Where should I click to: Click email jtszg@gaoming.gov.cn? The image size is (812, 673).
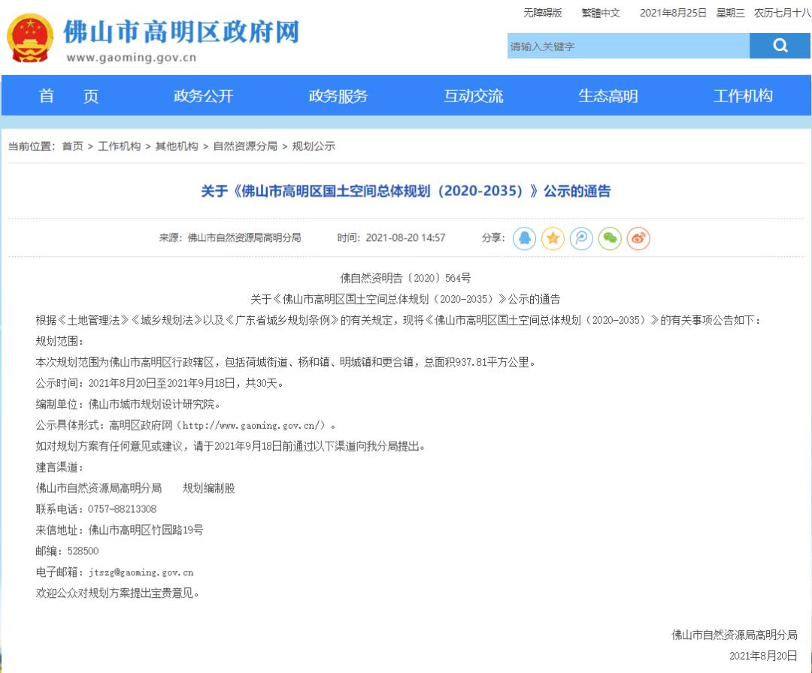click(141, 572)
